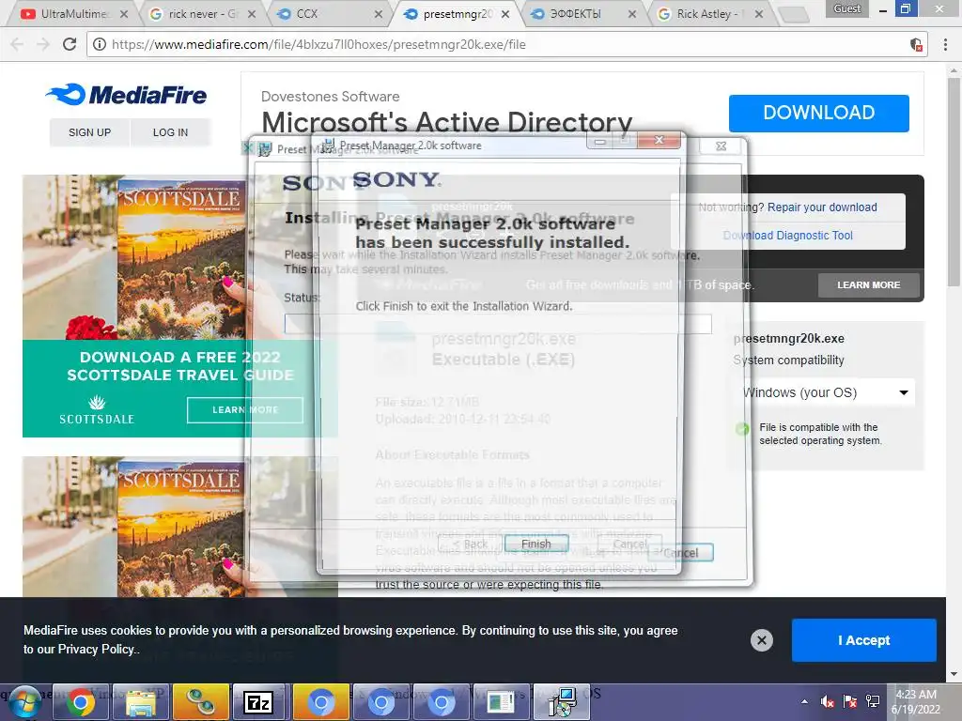Click the muted volume tray icon

pos(827,701)
